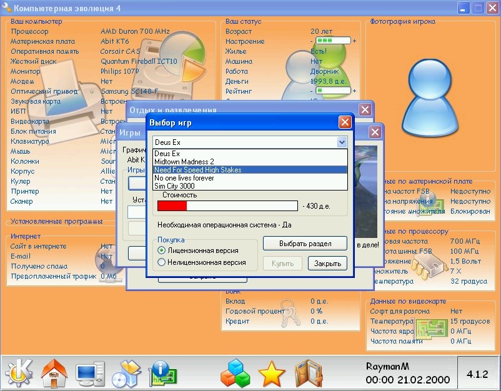Click the 20 лет age value

click(x=321, y=31)
